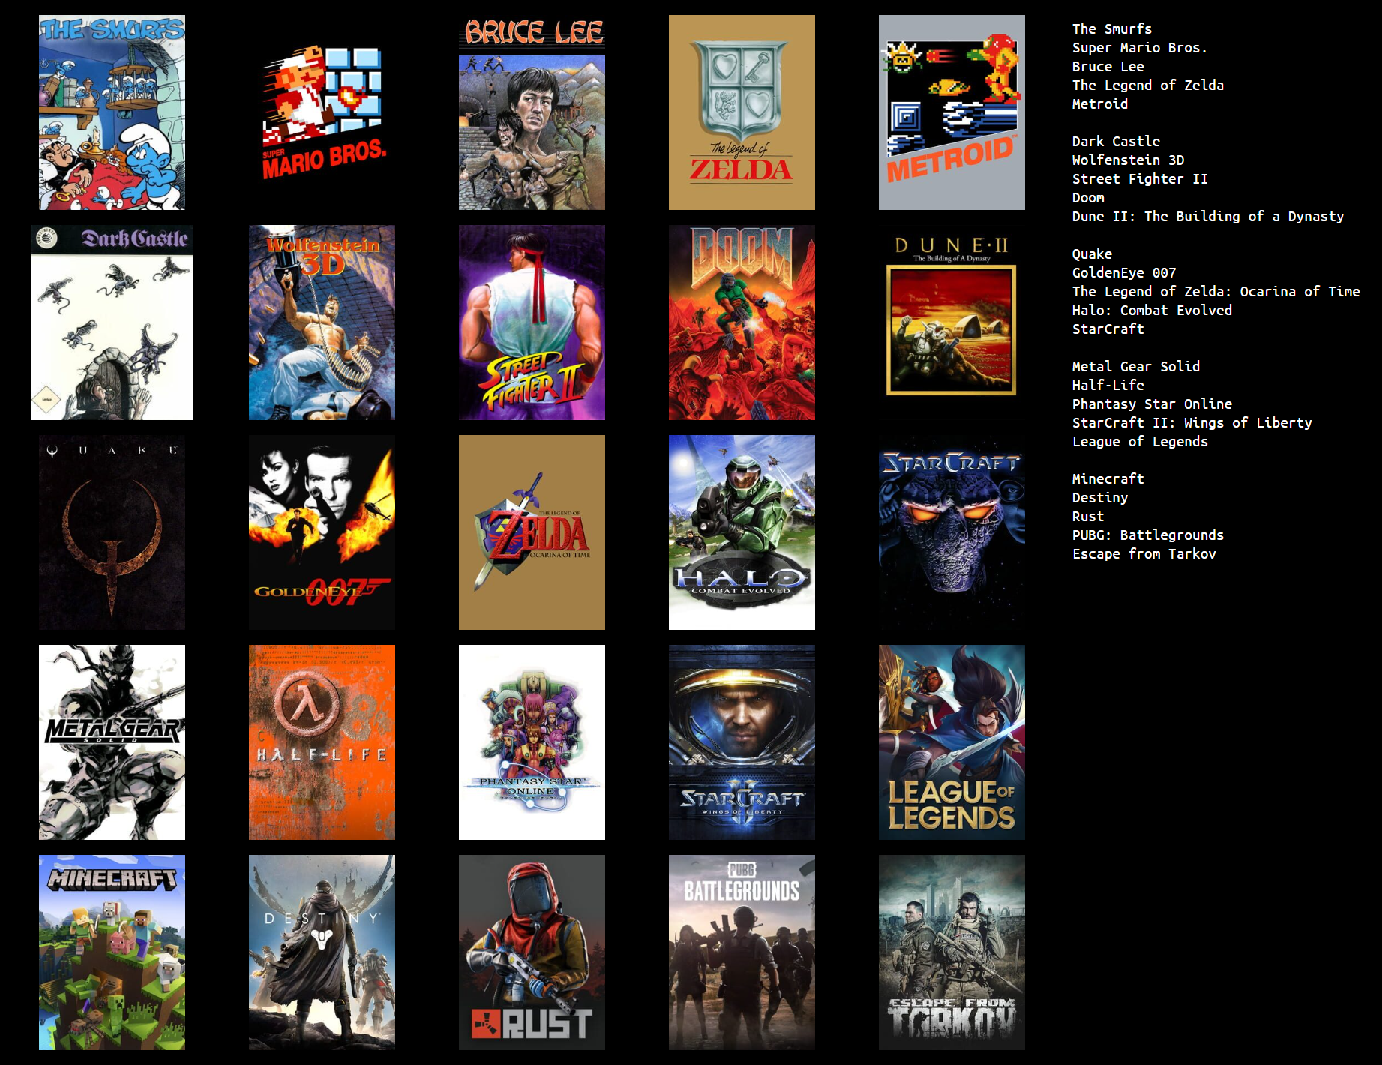Click the League of Legends cover

coord(952,742)
